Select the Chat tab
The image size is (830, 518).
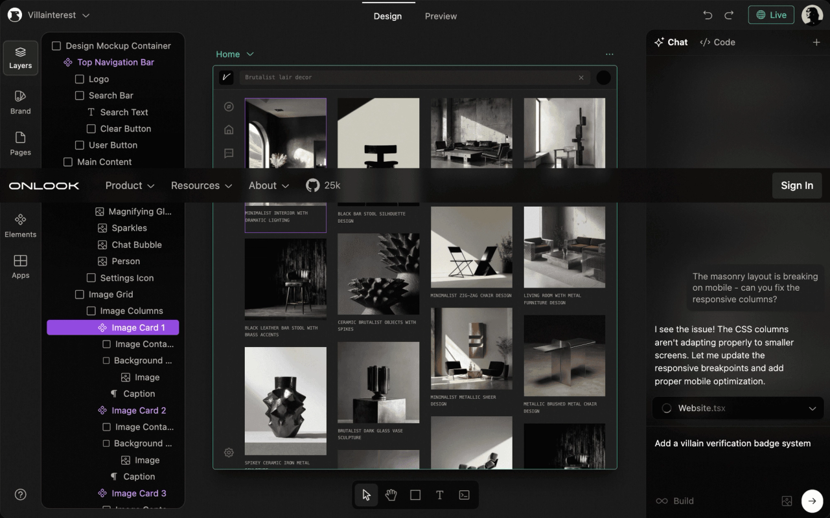(671, 42)
